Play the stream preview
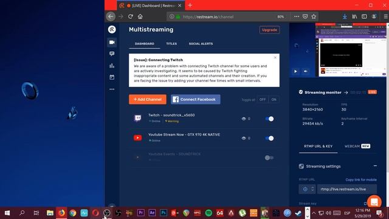 tap(295, 71)
